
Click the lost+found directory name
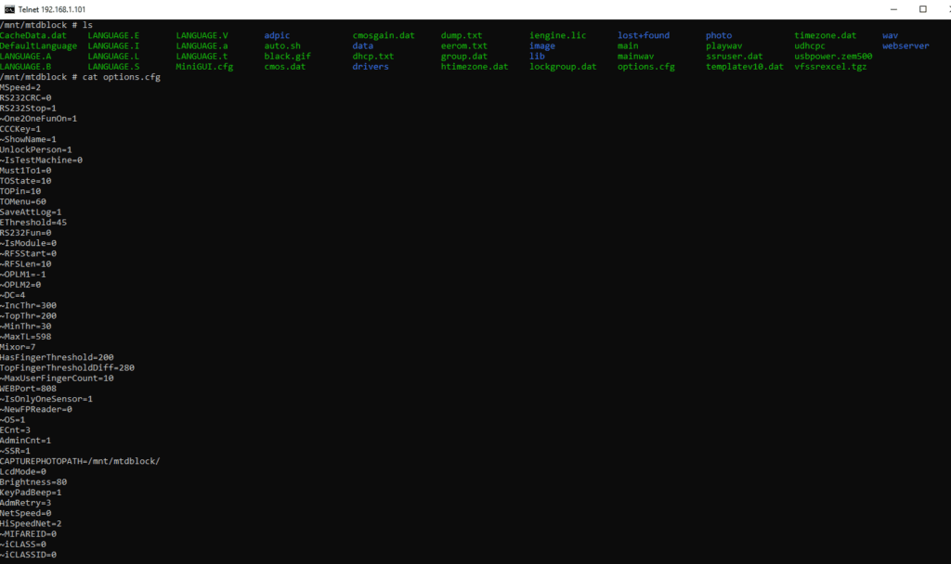tap(643, 35)
